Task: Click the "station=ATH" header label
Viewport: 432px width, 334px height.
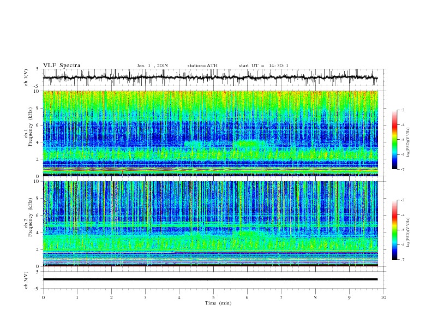Action: [x=202, y=65]
